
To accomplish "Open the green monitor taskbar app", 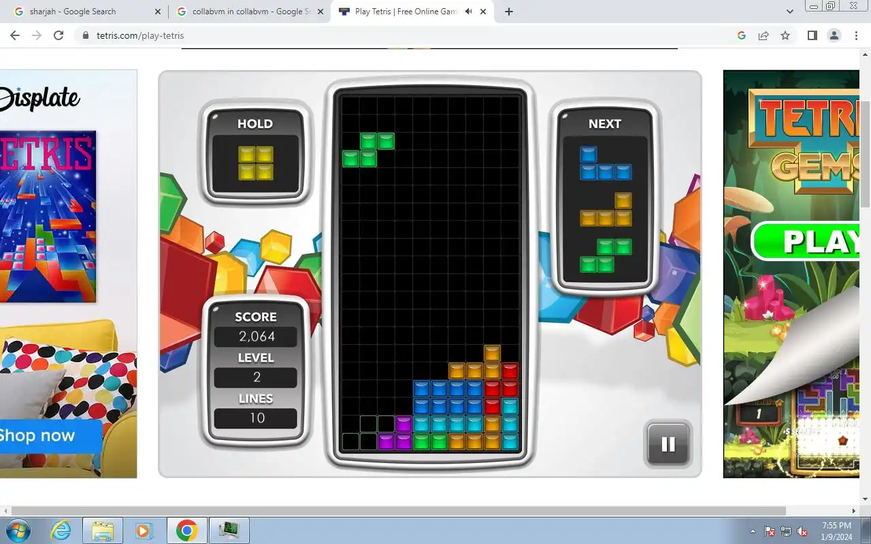I will pyautogui.click(x=229, y=530).
